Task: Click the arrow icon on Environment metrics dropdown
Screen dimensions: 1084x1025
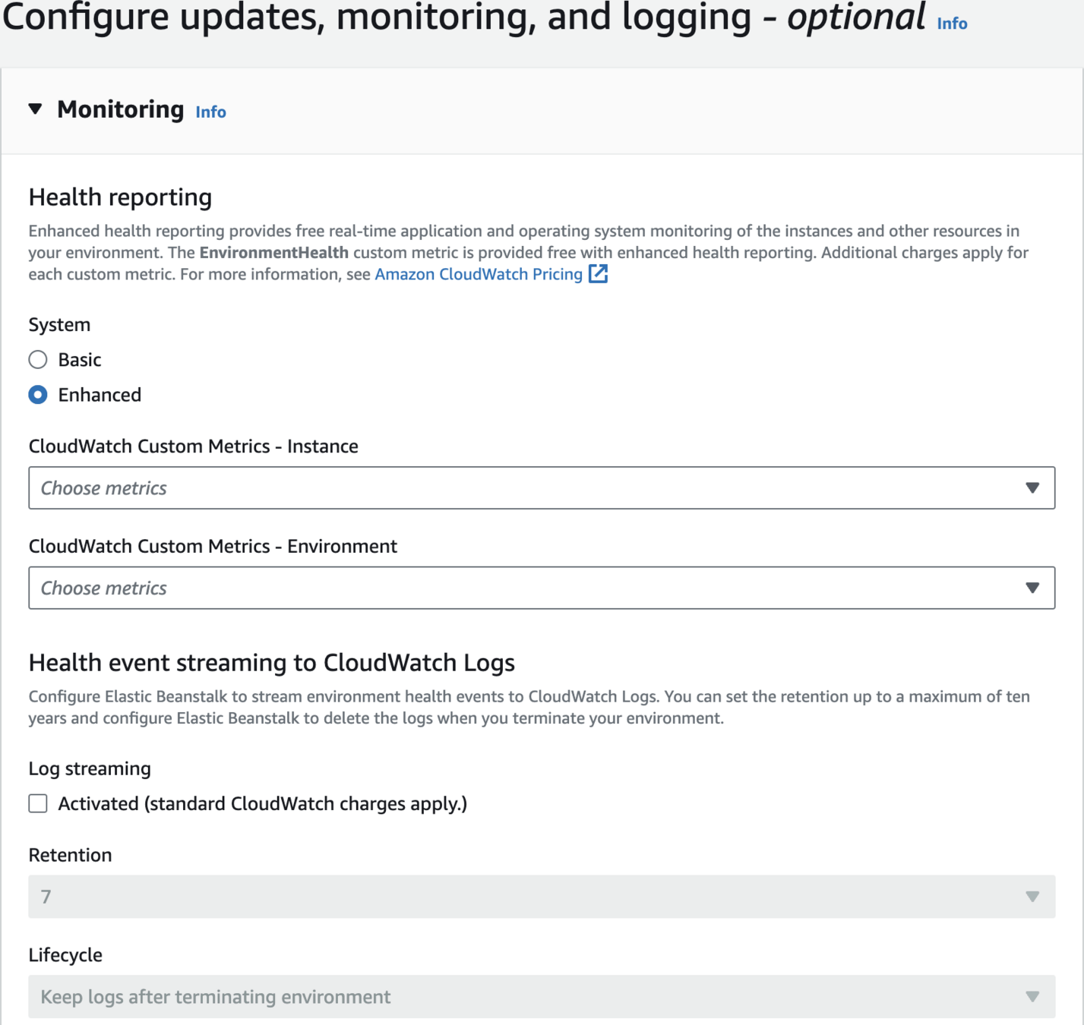Action: point(1032,588)
